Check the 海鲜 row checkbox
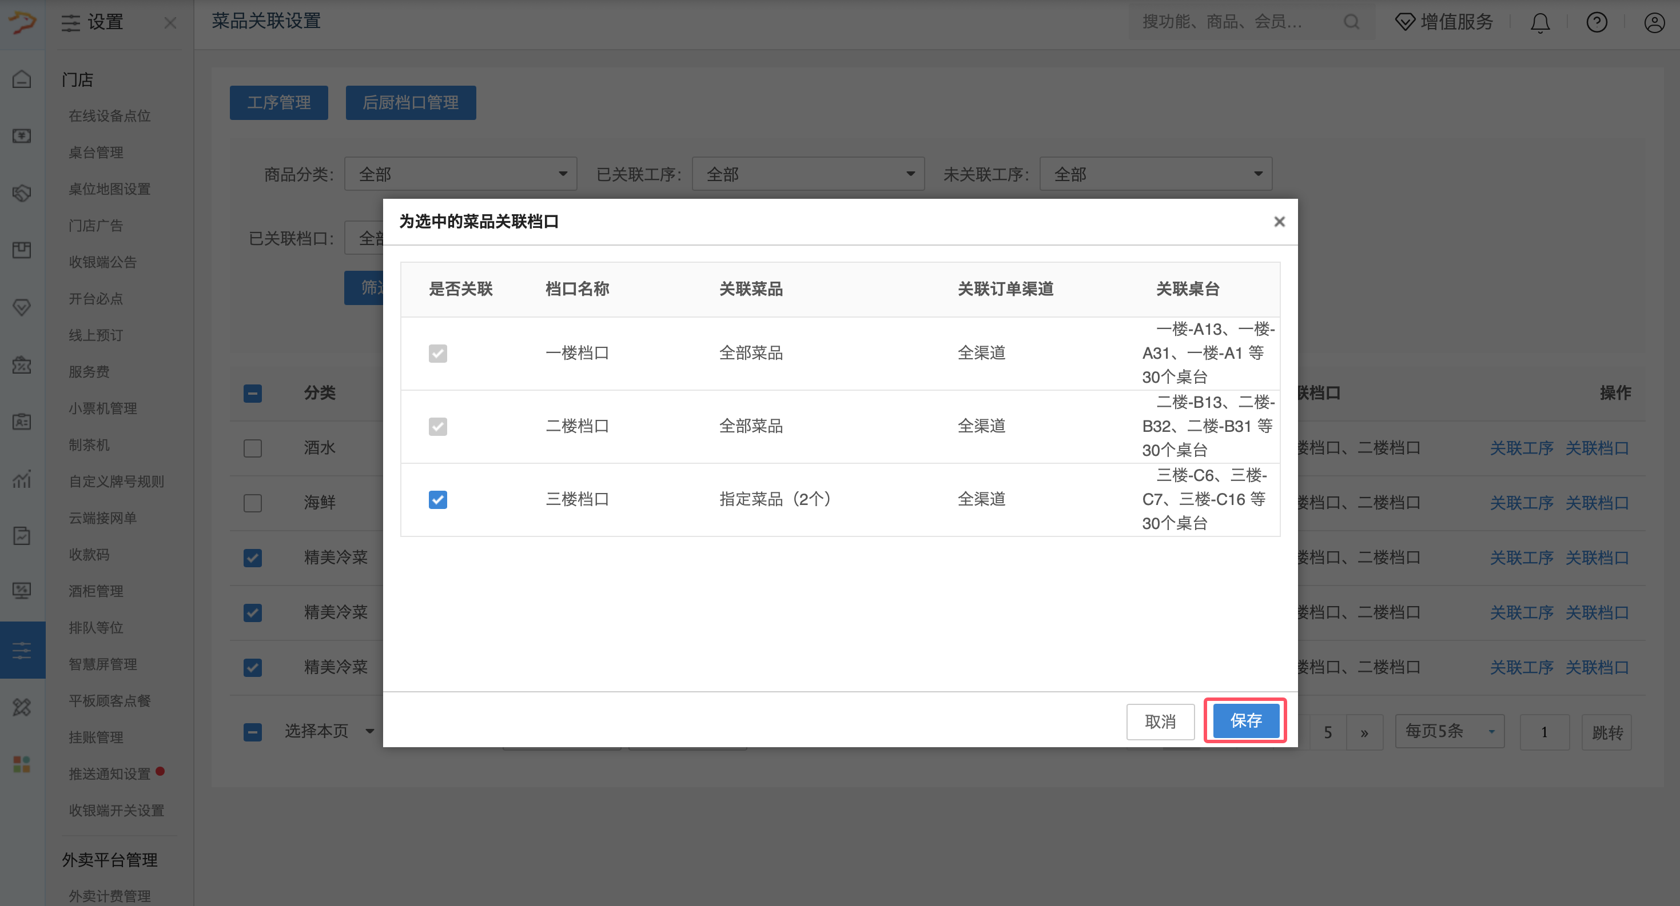The height and width of the screenshot is (906, 1680). [252, 502]
